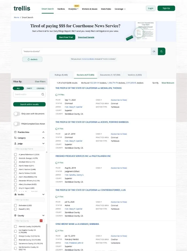Screen dimensions: 187x251
Task: Click the 6 Files icon for Synchrony Bank case
Action: pos(56,231)
